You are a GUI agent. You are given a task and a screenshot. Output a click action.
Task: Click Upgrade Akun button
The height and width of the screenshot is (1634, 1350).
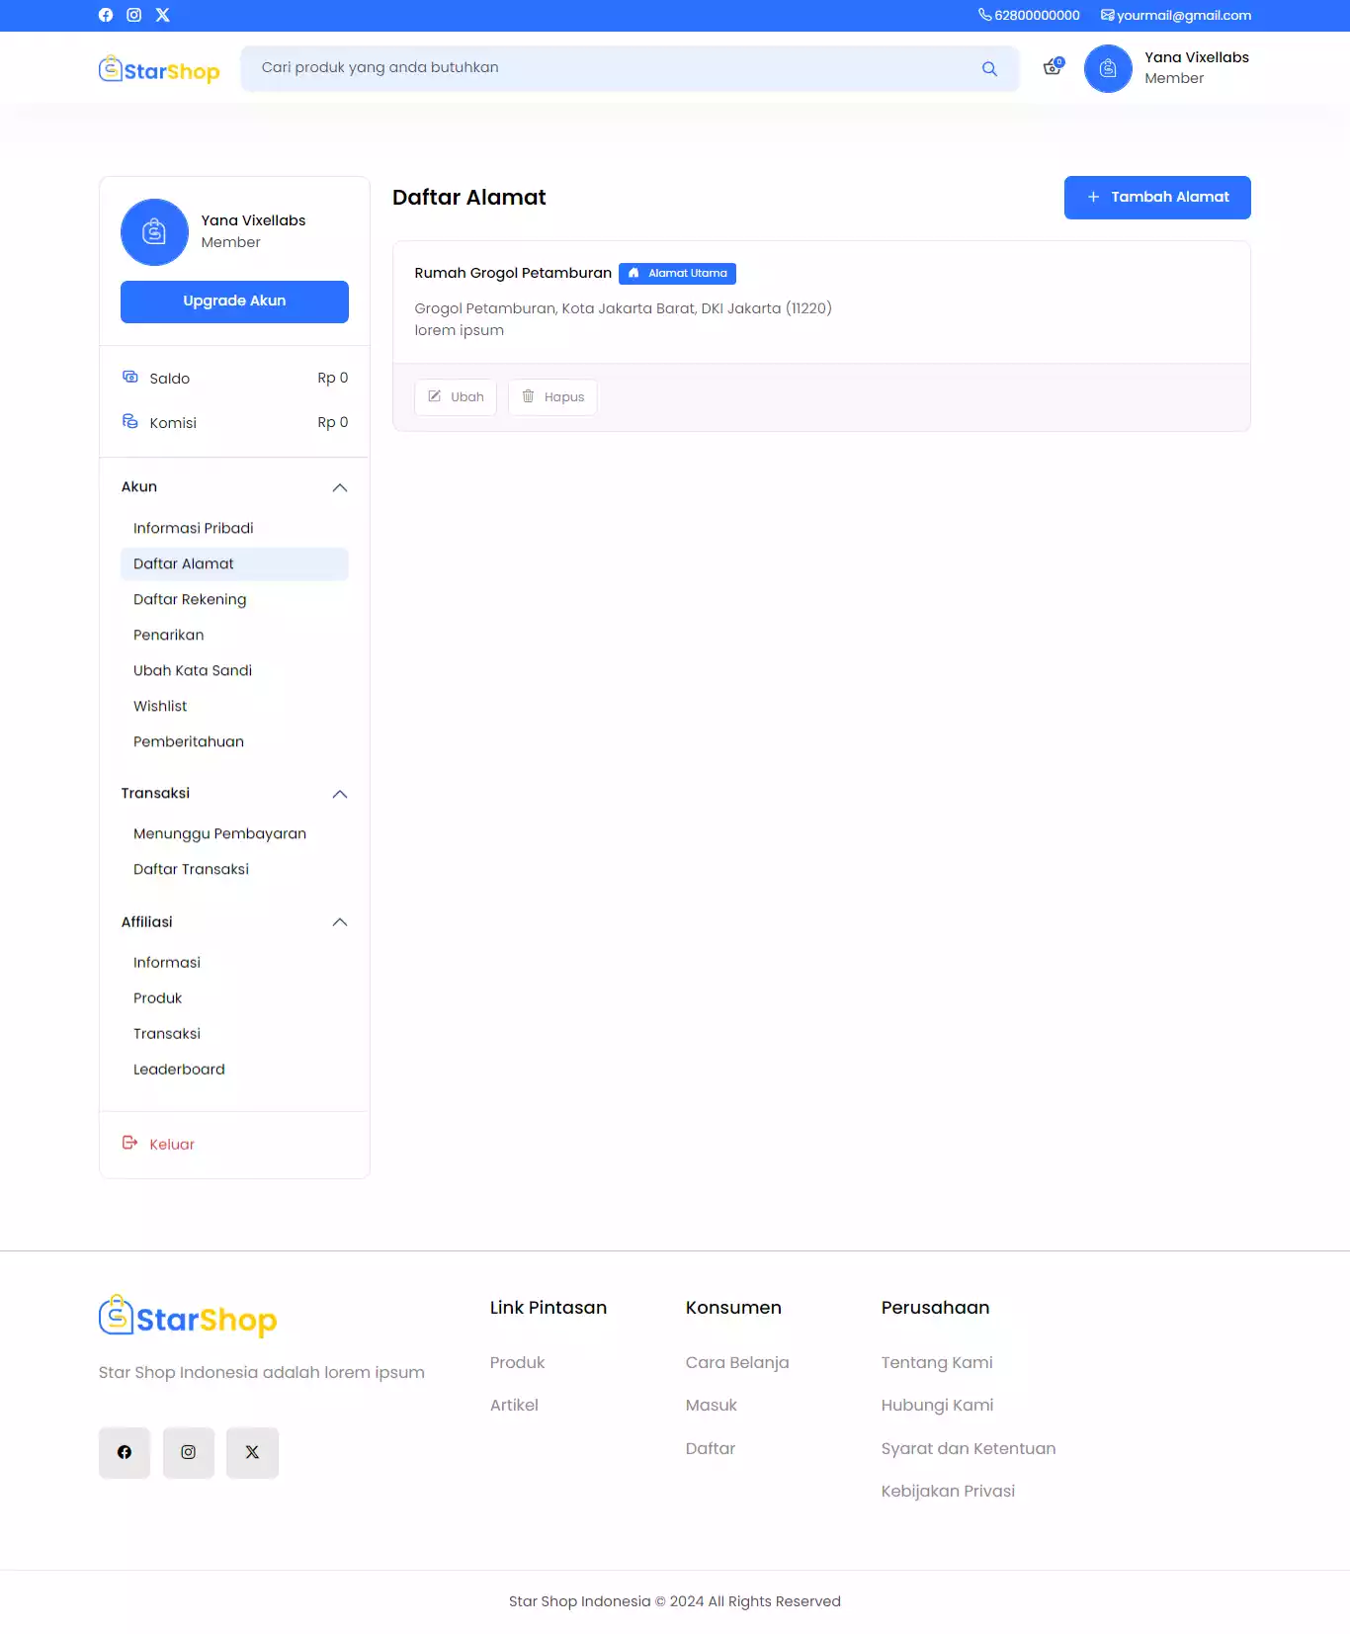tap(234, 301)
